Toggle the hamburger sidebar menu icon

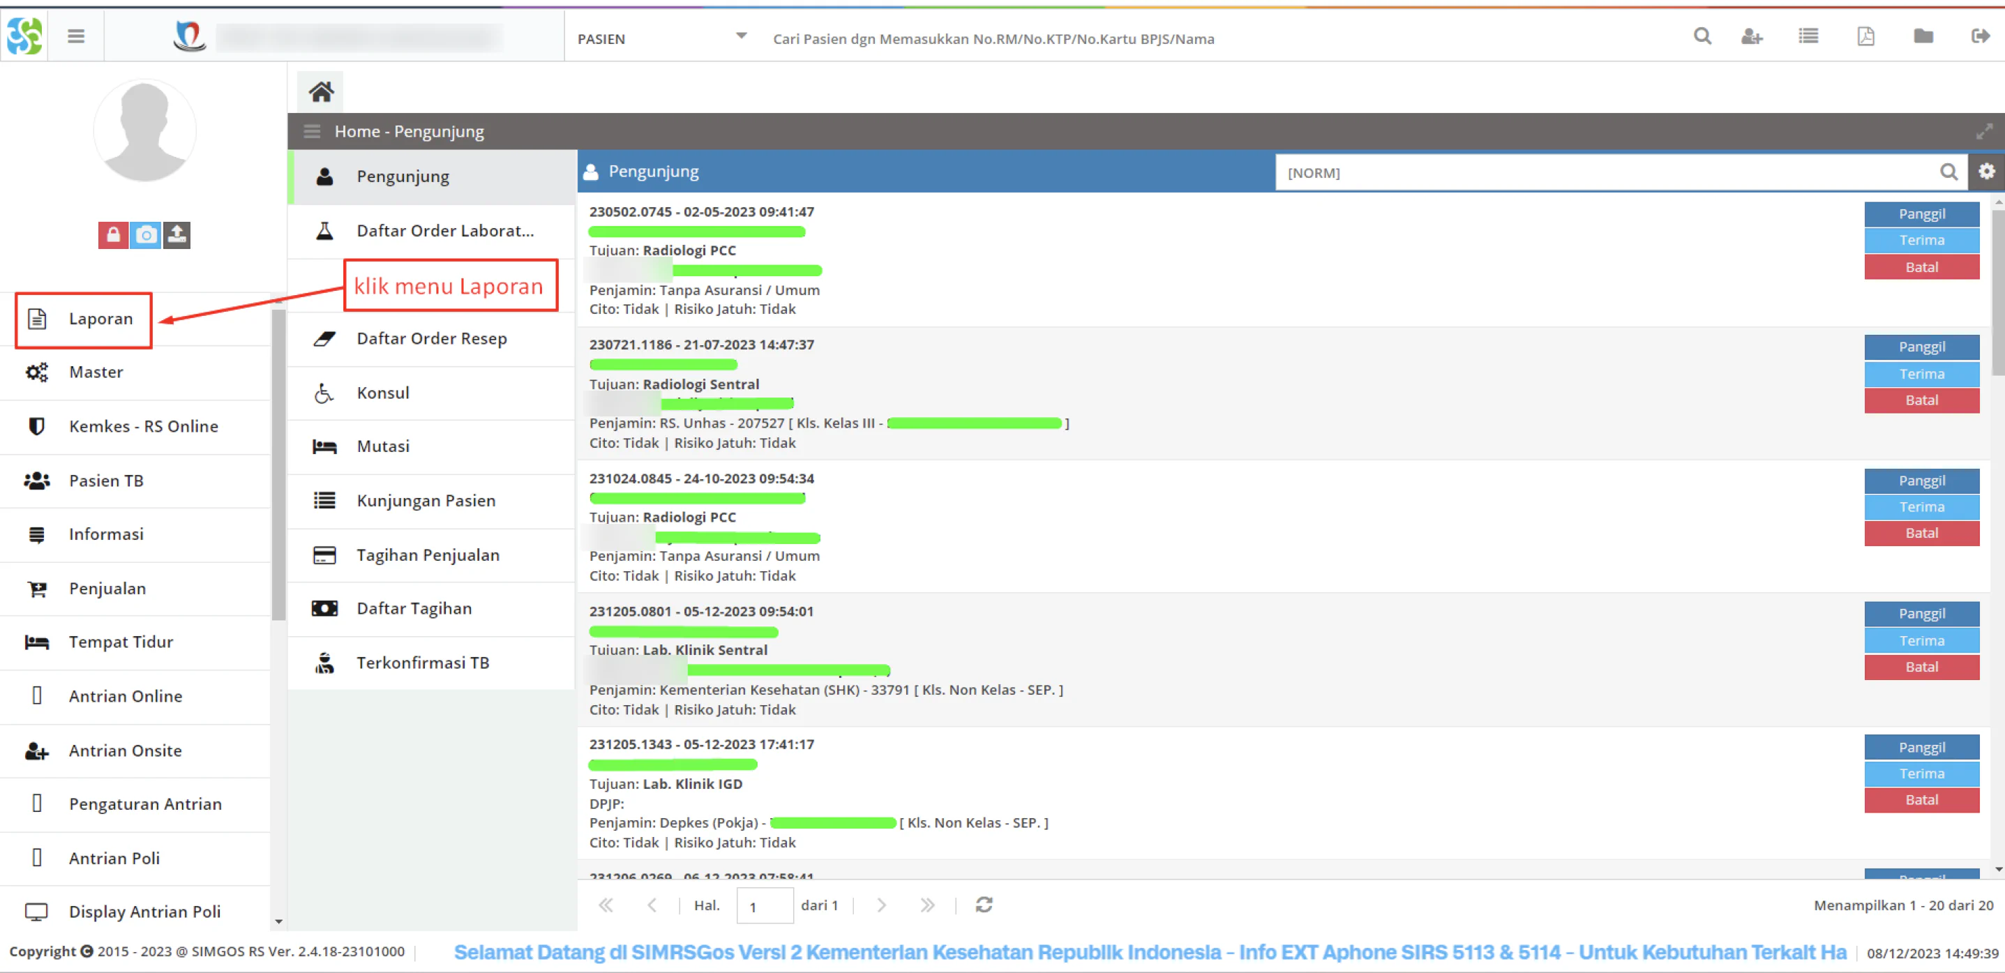pos(75,36)
